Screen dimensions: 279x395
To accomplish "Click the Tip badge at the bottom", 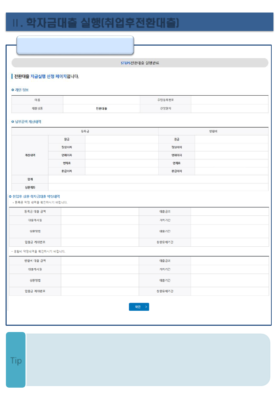I will (x=16, y=360).
